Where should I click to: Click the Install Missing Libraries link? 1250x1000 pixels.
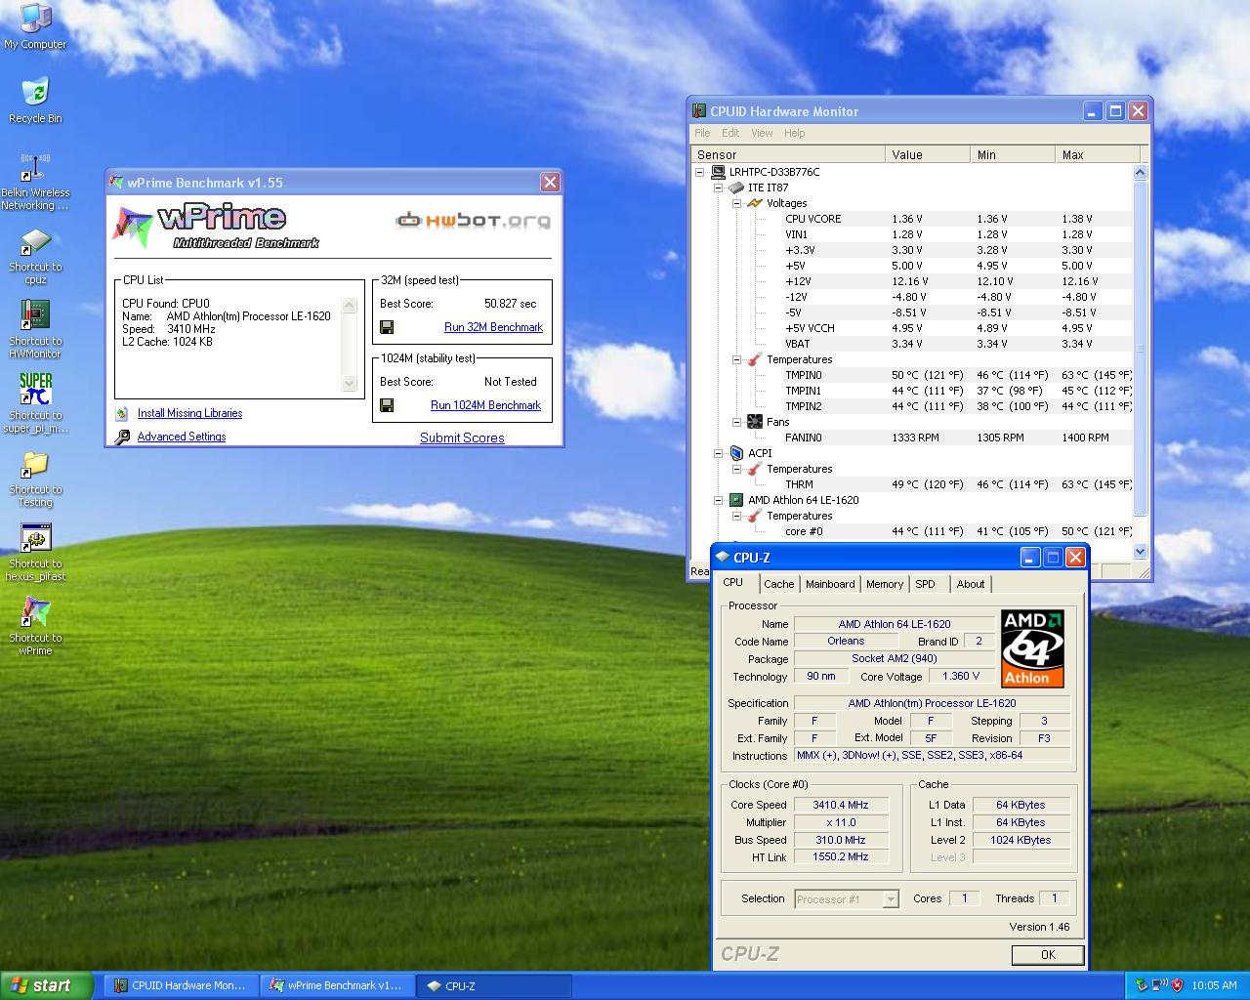189,413
